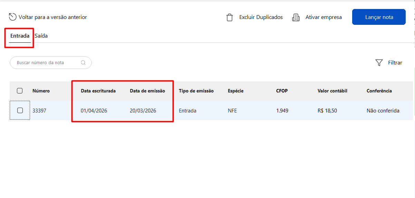Viewport: 415px width, 198px height.
Task: Click the funnel Filtrar icon
Action: tap(379, 63)
